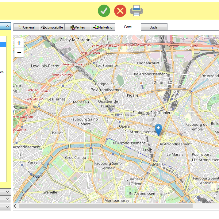Open the Ventes tab
This screenshot has width=219, height=219.
click(x=77, y=27)
